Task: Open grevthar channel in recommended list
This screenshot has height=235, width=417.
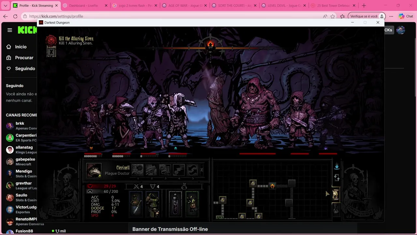Action: pyautogui.click(x=21, y=186)
